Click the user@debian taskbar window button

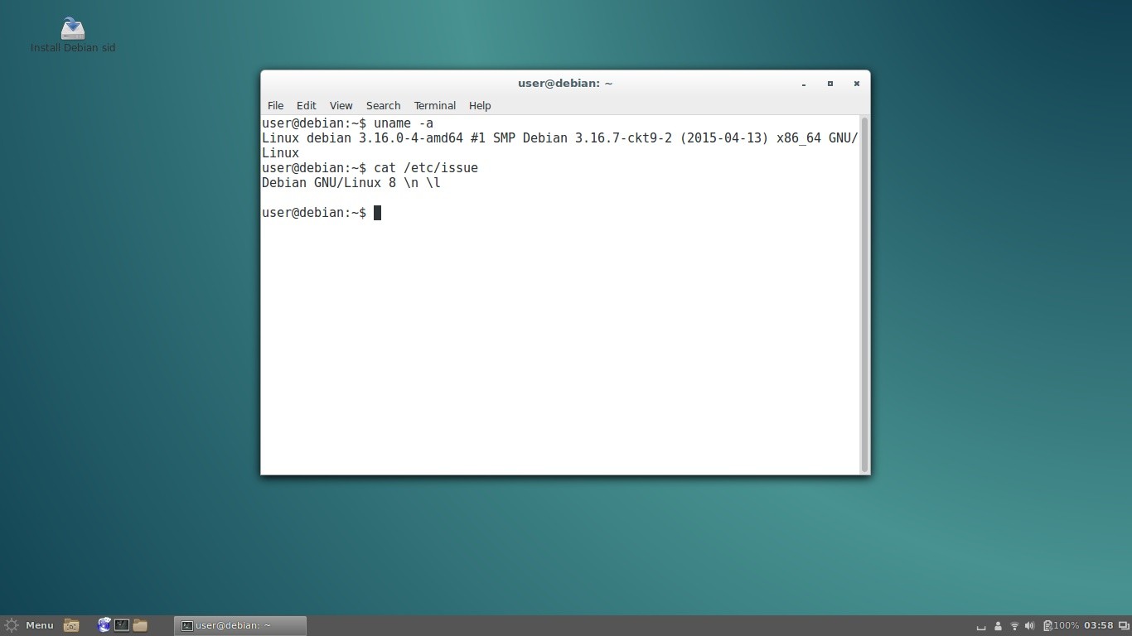click(240, 625)
